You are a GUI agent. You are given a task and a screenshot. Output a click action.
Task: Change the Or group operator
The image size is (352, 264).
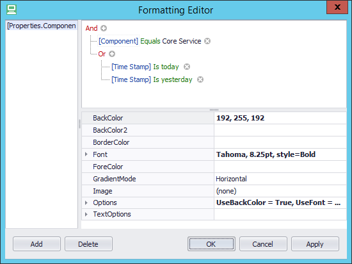pos(102,54)
